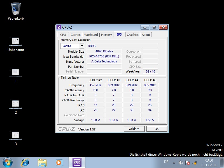Open the volume speaker tray icon
This screenshot has width=224, height=168.
coord(181,163)
